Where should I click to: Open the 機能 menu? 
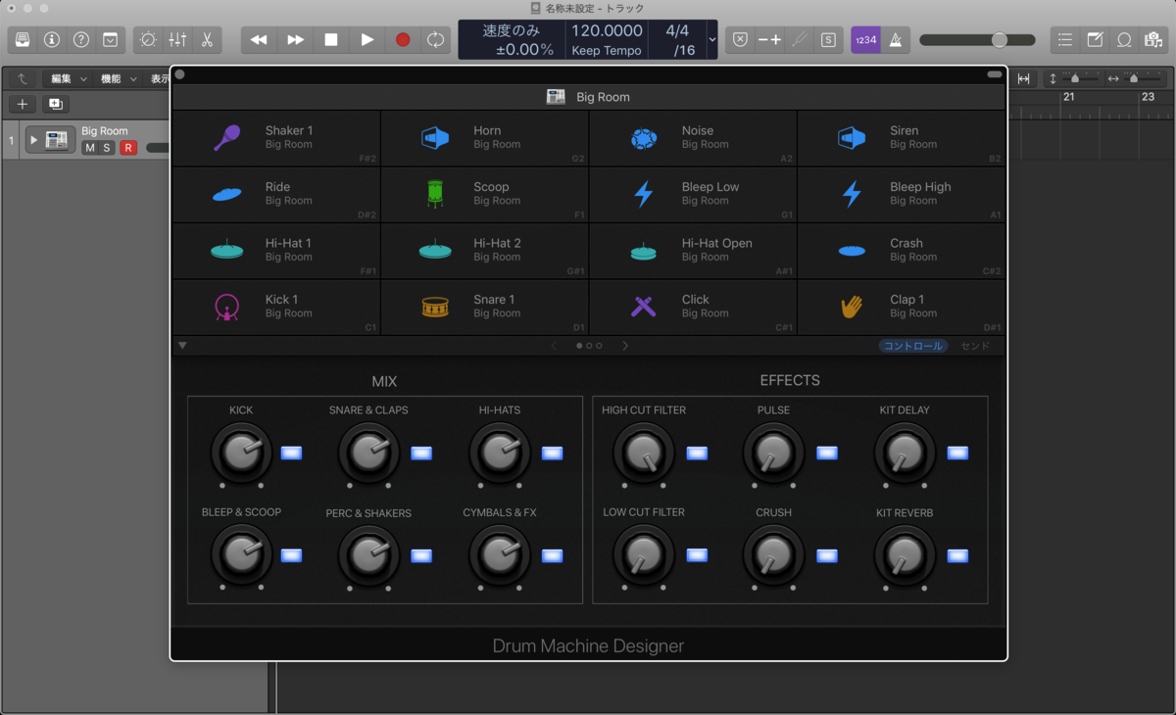click(x=119, y=79)
